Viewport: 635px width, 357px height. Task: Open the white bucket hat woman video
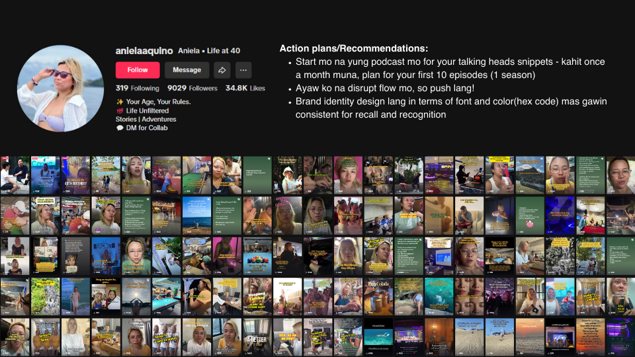pyautogui.click(x=287, y=175)
